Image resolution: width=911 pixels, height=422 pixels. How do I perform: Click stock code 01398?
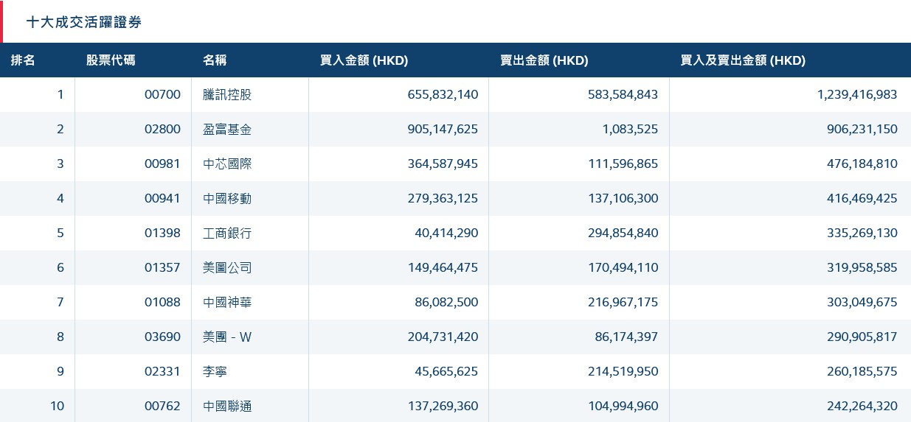click(x=162, y=233)
